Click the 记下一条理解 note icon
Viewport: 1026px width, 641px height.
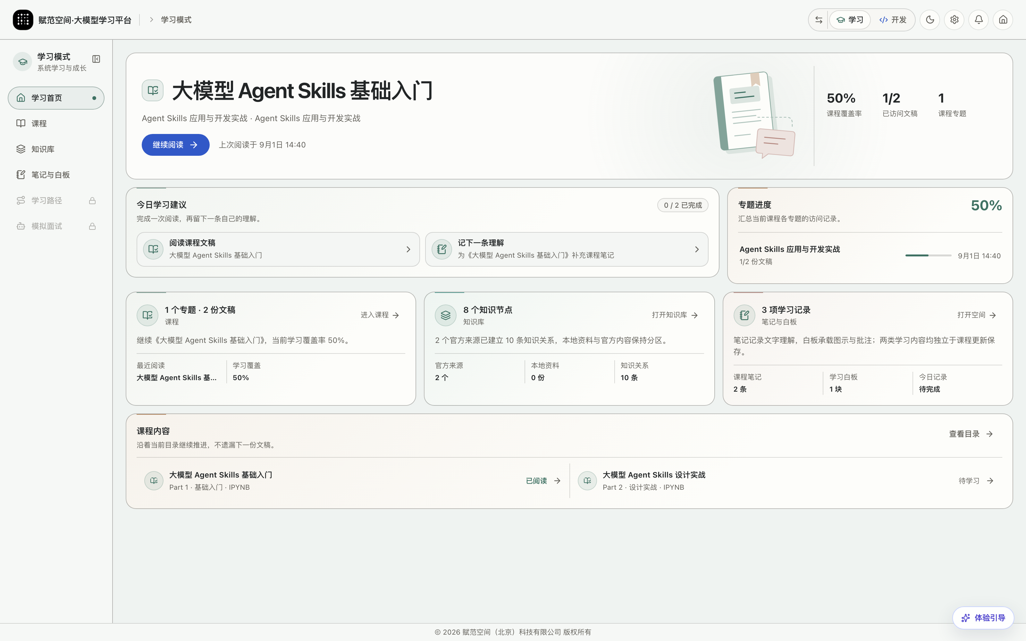tap(442, 249)
